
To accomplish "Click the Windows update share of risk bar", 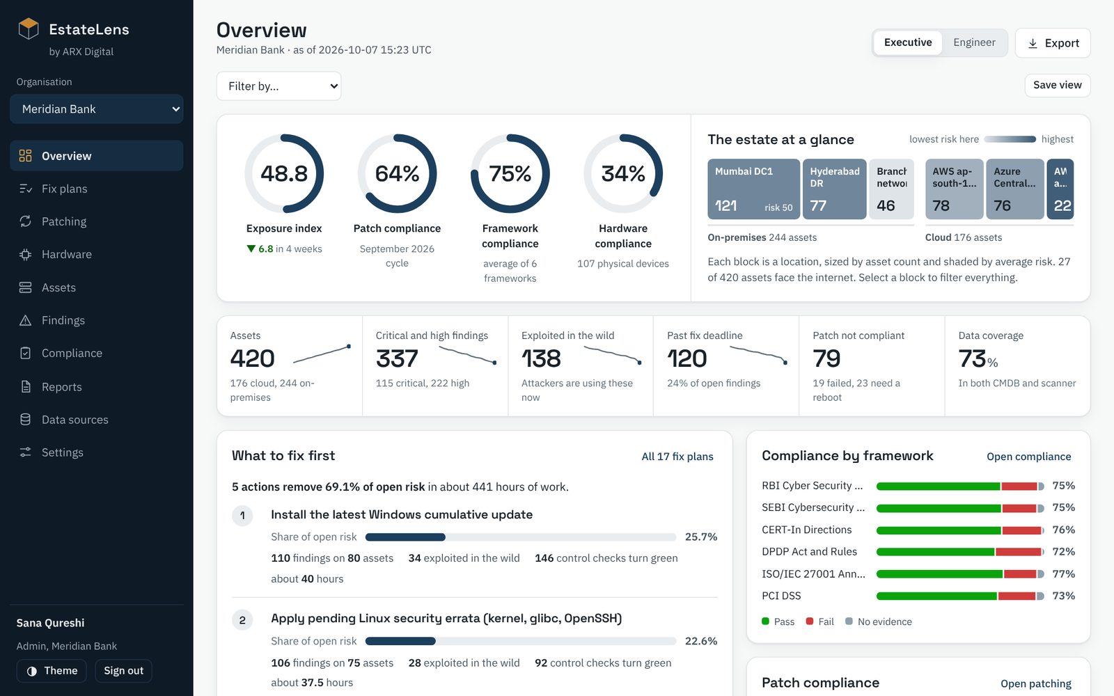I will (x=520, y=537).
